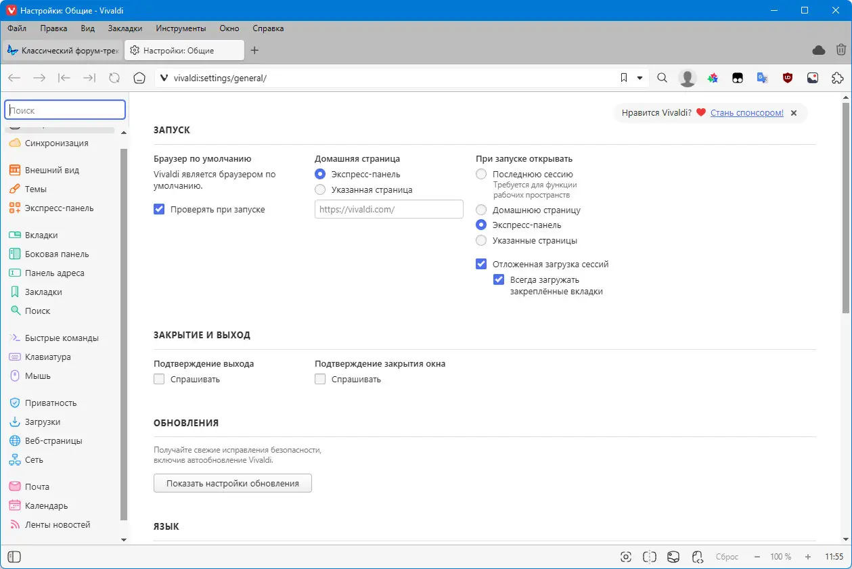Open address bar history dropdown arrow
852x569 pixels.
point(640,78)
